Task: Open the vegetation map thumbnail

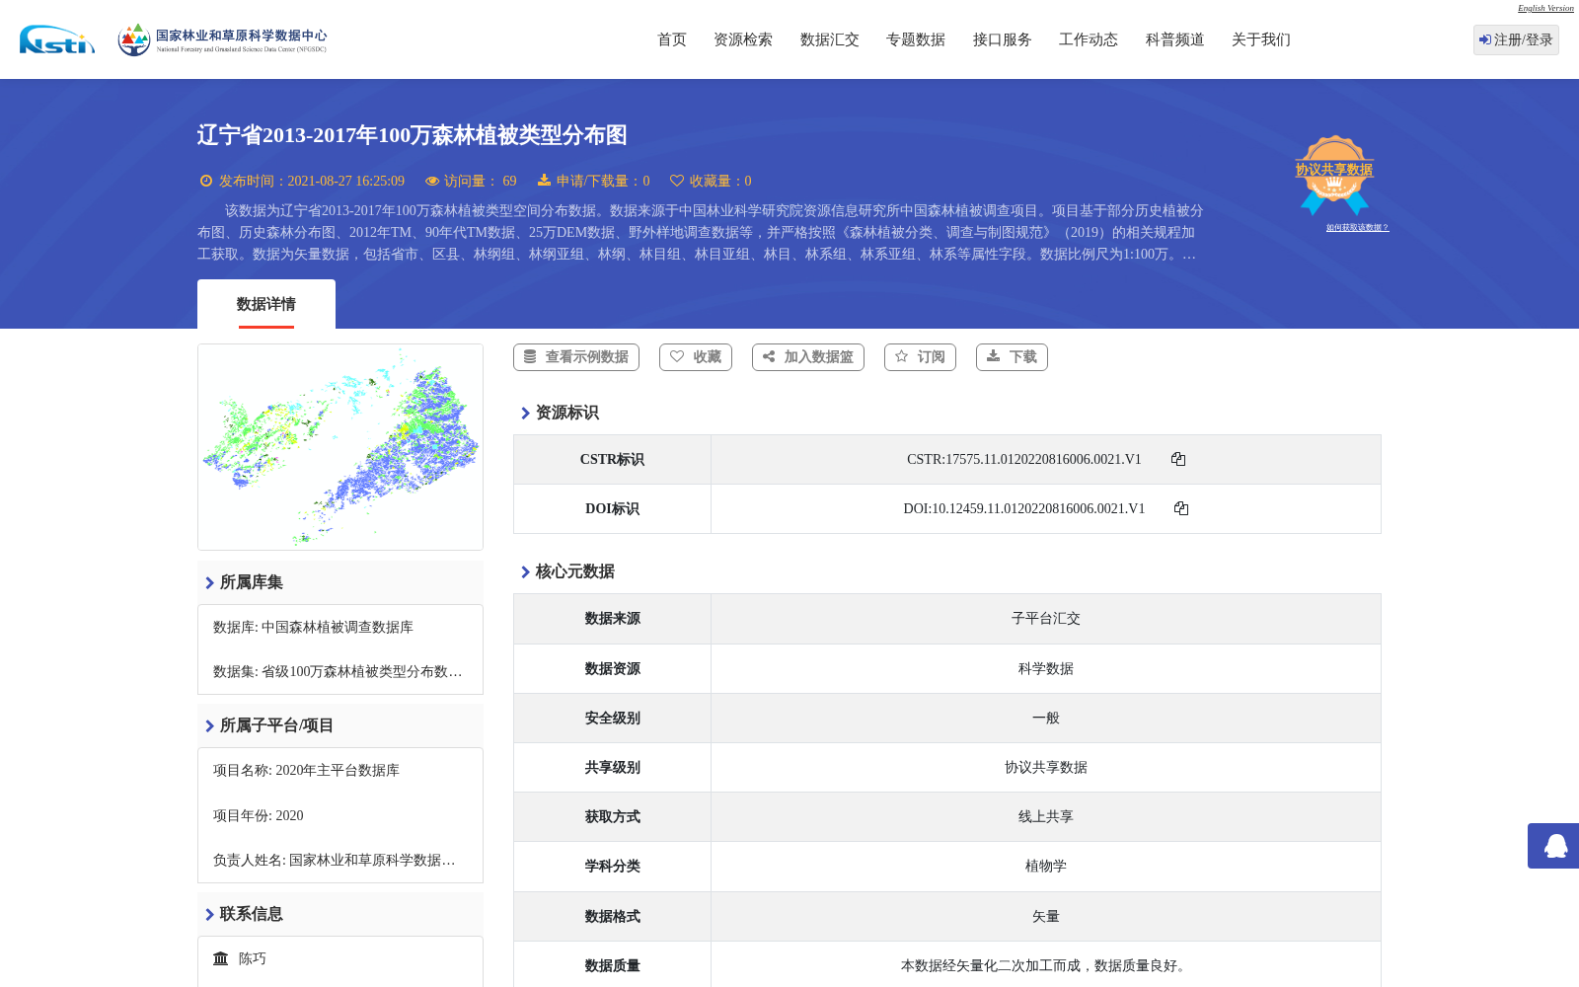Action: 340,447
